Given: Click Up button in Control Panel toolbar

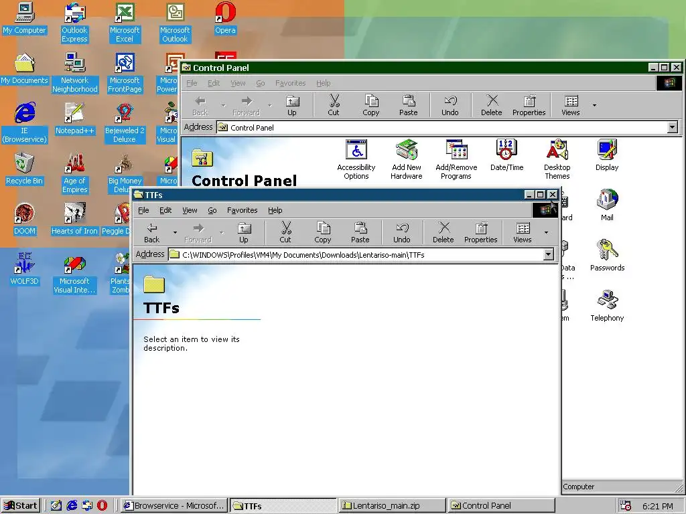Looking at the screenshot, I should click(x=292, y=105).
